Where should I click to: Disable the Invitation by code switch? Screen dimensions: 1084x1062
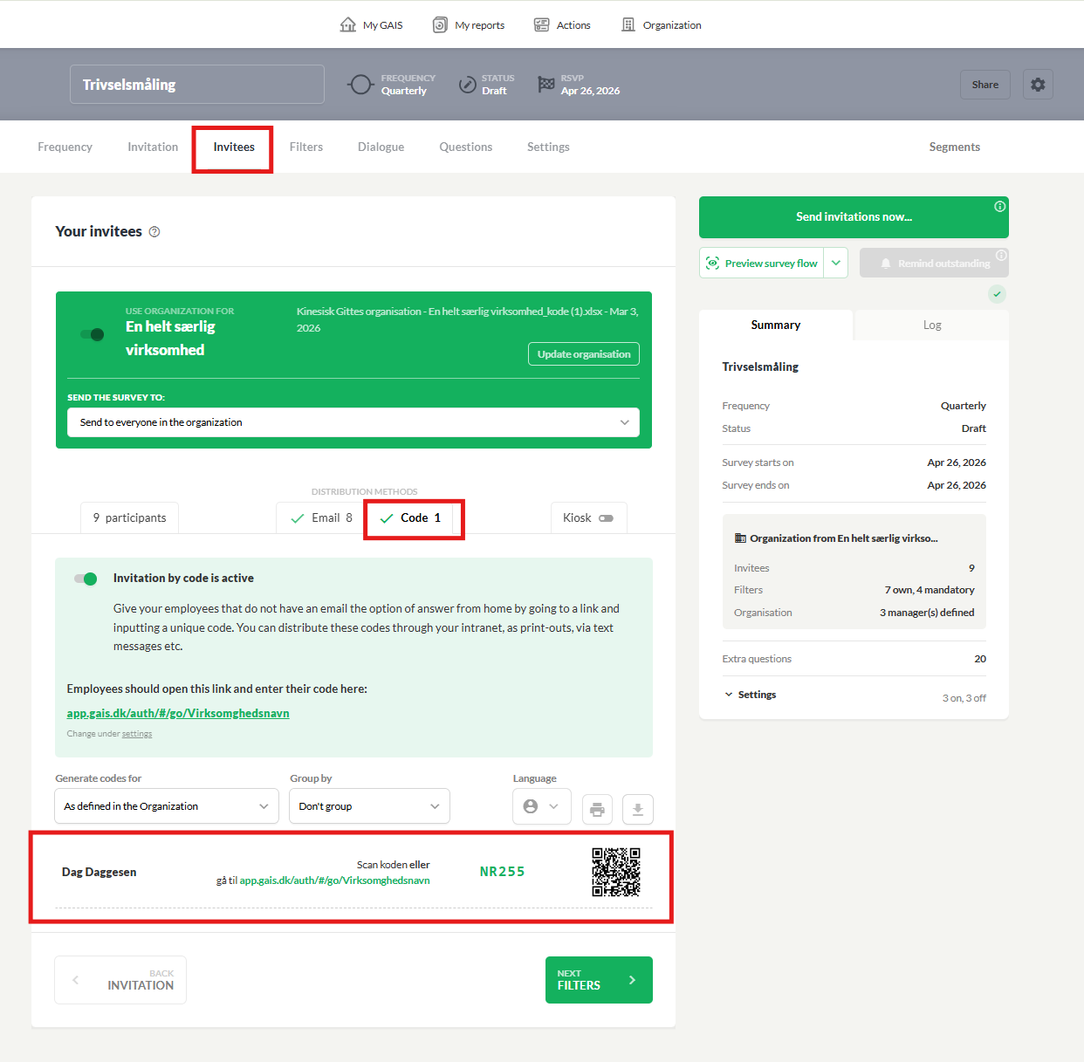pyautogui.click(x=86, y=579)
